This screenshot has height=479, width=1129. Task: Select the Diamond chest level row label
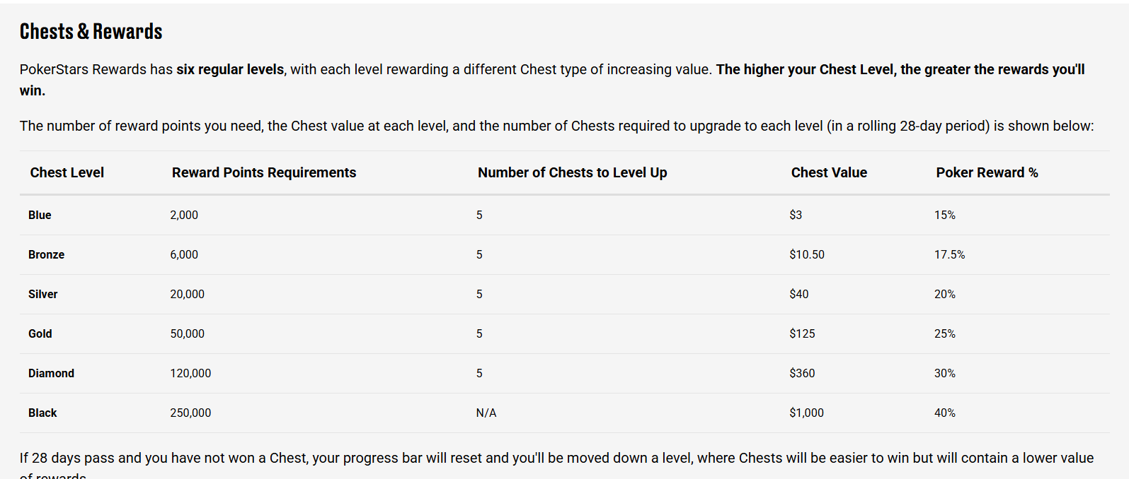pyautogui.click(x=51, y=373)
